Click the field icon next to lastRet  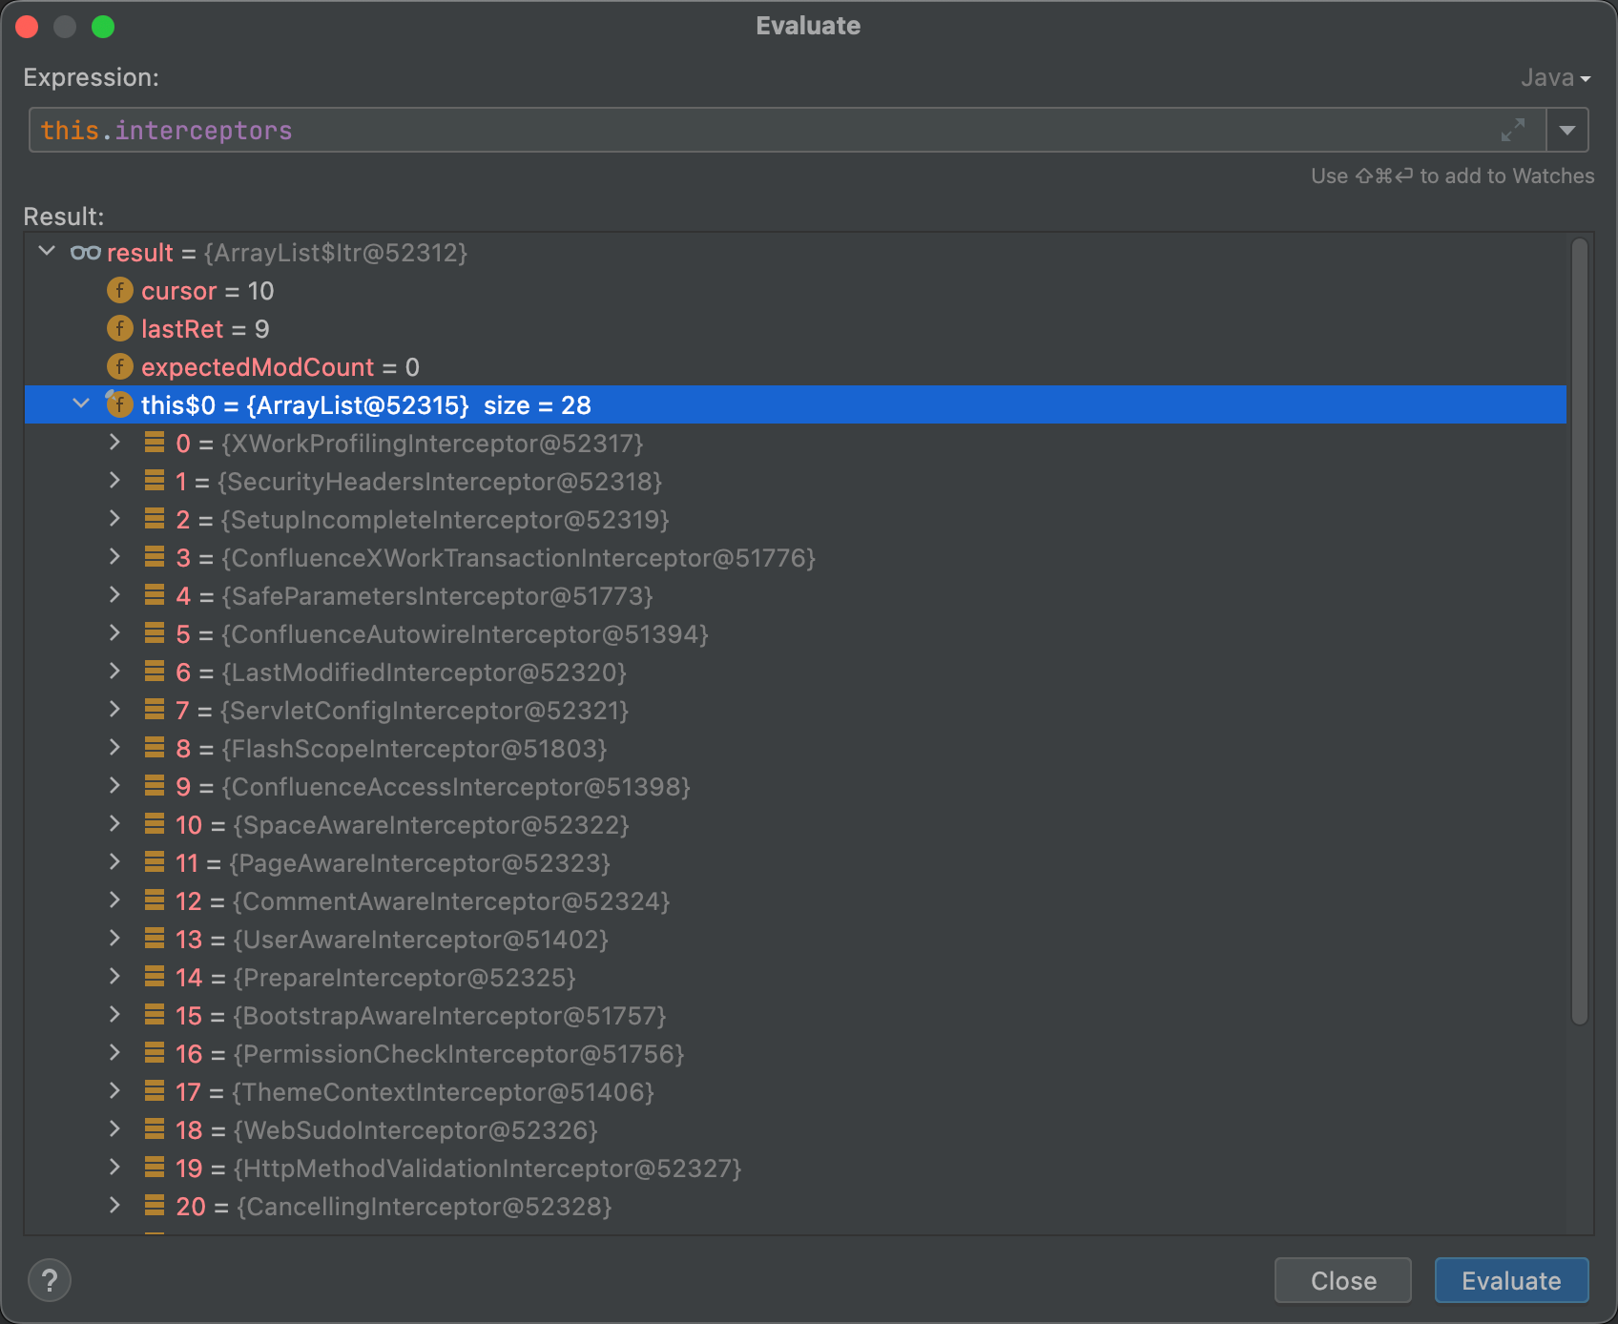click(120, 328)
